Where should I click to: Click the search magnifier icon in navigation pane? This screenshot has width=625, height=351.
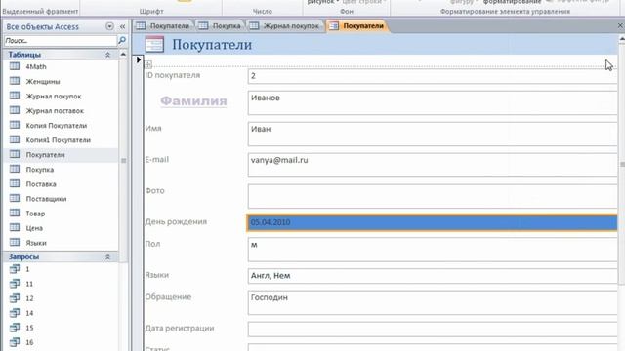(x=122, y=40)
